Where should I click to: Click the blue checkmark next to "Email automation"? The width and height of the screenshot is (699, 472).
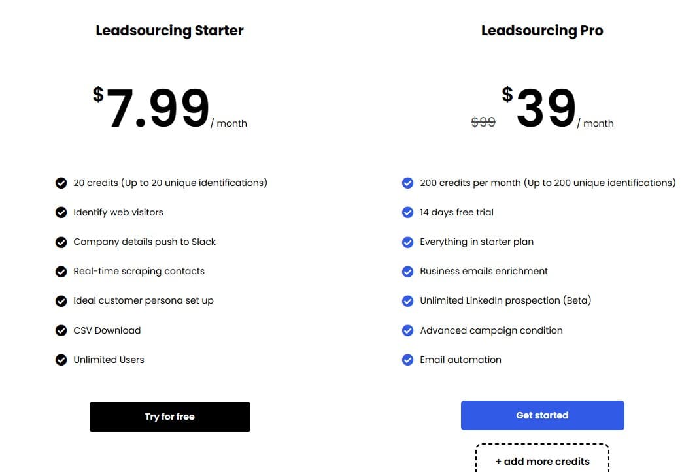(407, 360)
